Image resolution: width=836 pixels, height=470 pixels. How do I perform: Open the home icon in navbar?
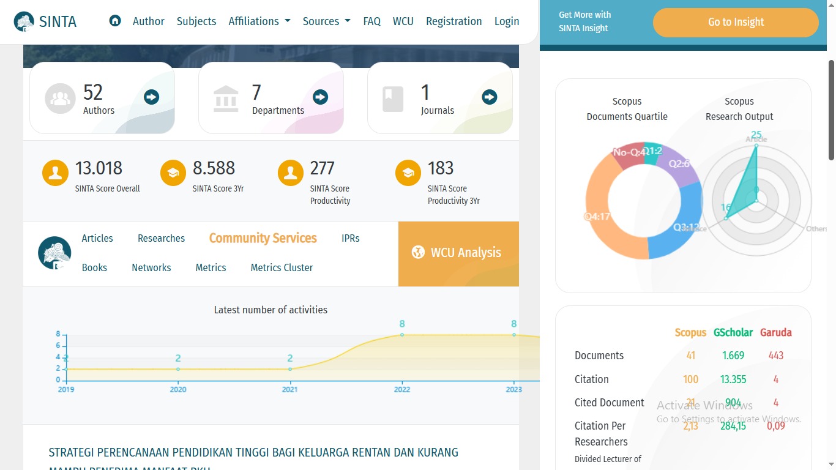point(114,21)
